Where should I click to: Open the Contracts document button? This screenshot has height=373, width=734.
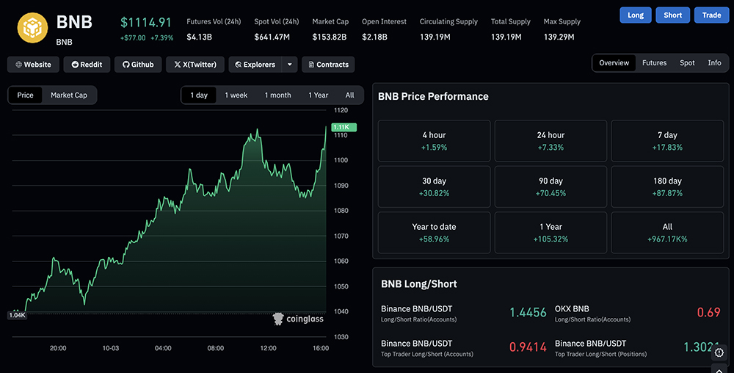(x=327, y=65)
